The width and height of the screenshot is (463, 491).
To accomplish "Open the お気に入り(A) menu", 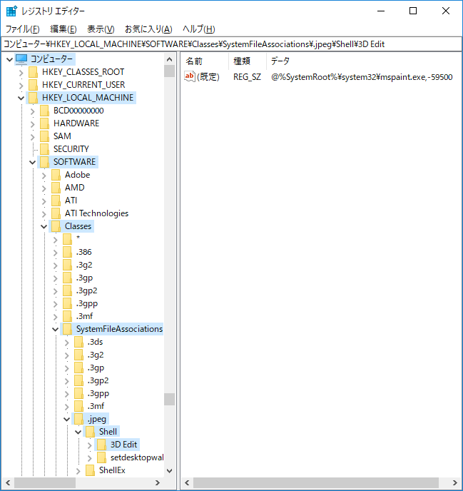I will point(148,29).
